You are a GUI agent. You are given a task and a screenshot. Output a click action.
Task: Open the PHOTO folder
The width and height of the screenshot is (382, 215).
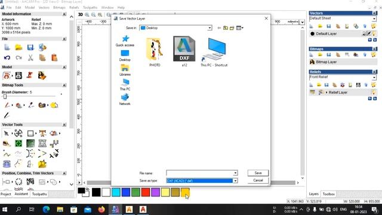pyautogui.click(x=155, y=52)
